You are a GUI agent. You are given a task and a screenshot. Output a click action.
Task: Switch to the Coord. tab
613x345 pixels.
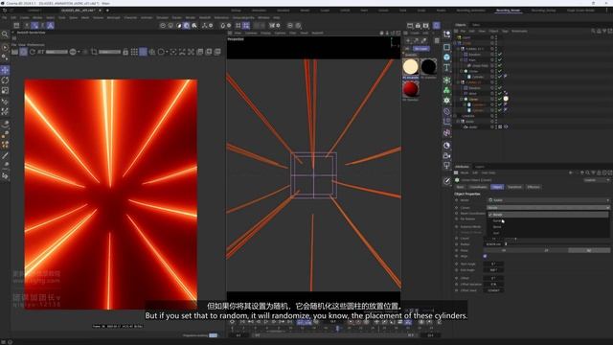[x=478, y=187]
